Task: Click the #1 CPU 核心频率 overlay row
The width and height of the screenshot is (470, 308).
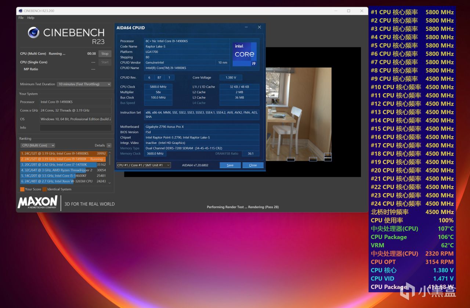Action: (x=412, y=12)
